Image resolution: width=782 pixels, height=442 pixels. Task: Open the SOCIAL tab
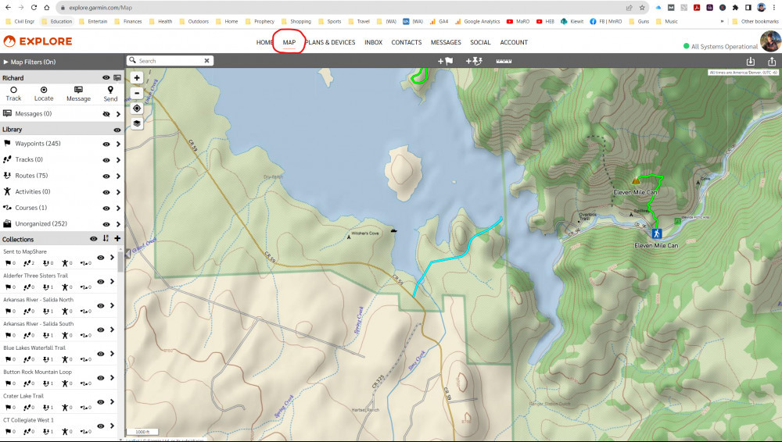pos(480,42)
